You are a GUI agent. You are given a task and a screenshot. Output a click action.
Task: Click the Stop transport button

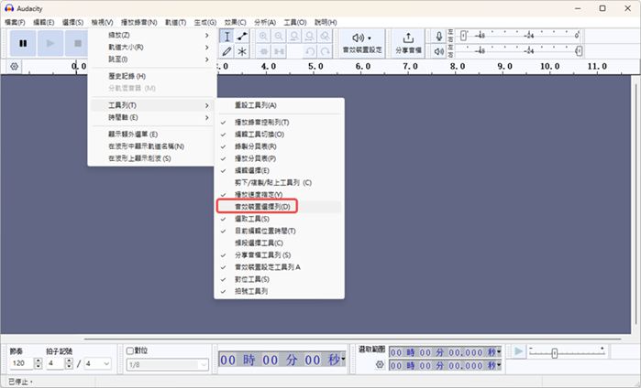pos(76,43)
